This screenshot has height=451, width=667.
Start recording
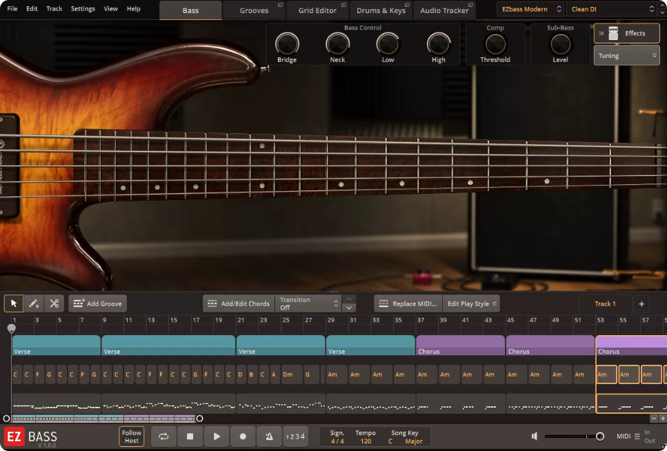tap(243, 437)
